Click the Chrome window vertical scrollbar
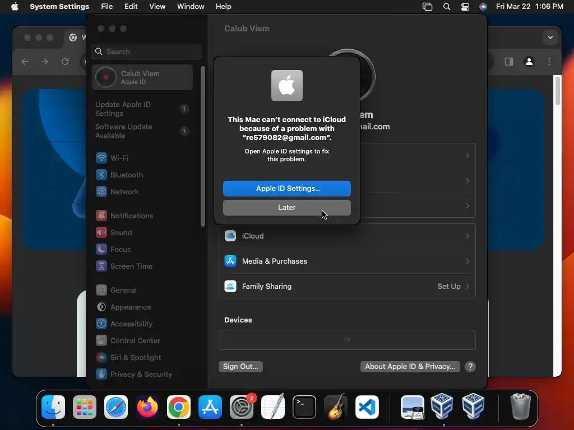The width and height of the screenshot is (574, 430). click(x=558, y=90)
